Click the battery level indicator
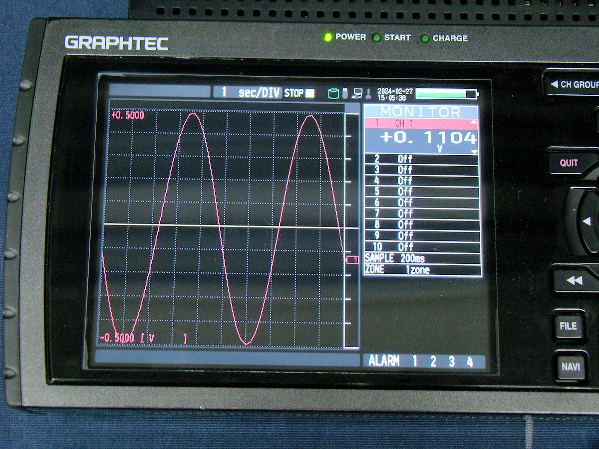 pyautogui.click(x=446, y=94)
